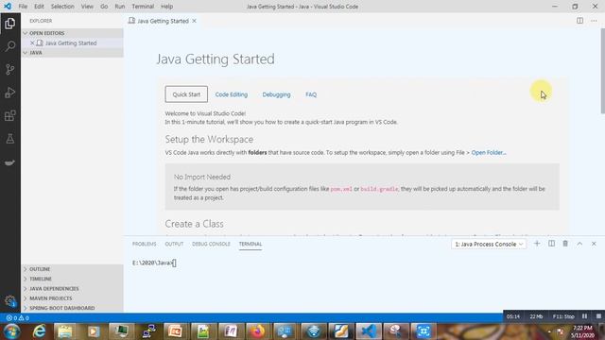Open the View menu
605x340 pixels.
[x=87, y=7]
